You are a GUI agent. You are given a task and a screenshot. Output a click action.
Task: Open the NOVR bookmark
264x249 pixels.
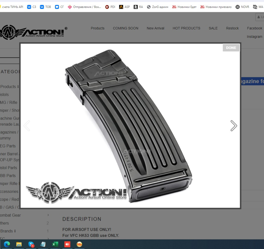[x=242, y=7]
